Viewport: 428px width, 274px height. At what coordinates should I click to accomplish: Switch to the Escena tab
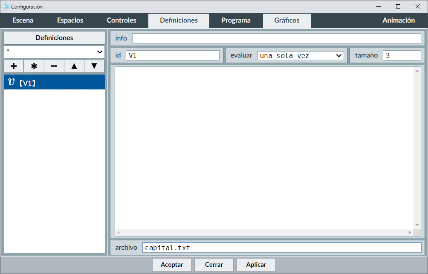coord(23,20)
